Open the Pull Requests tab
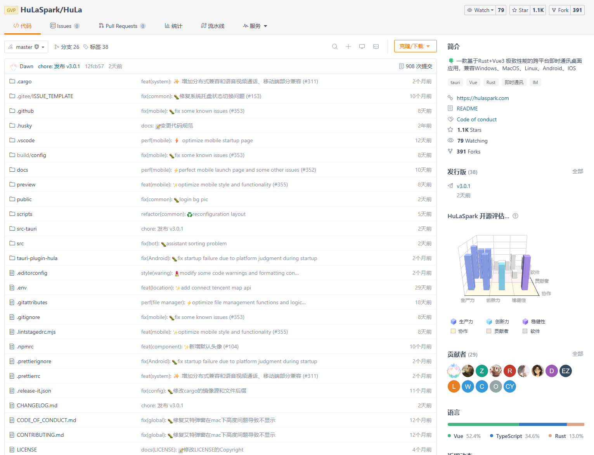 tap(122, 26)
